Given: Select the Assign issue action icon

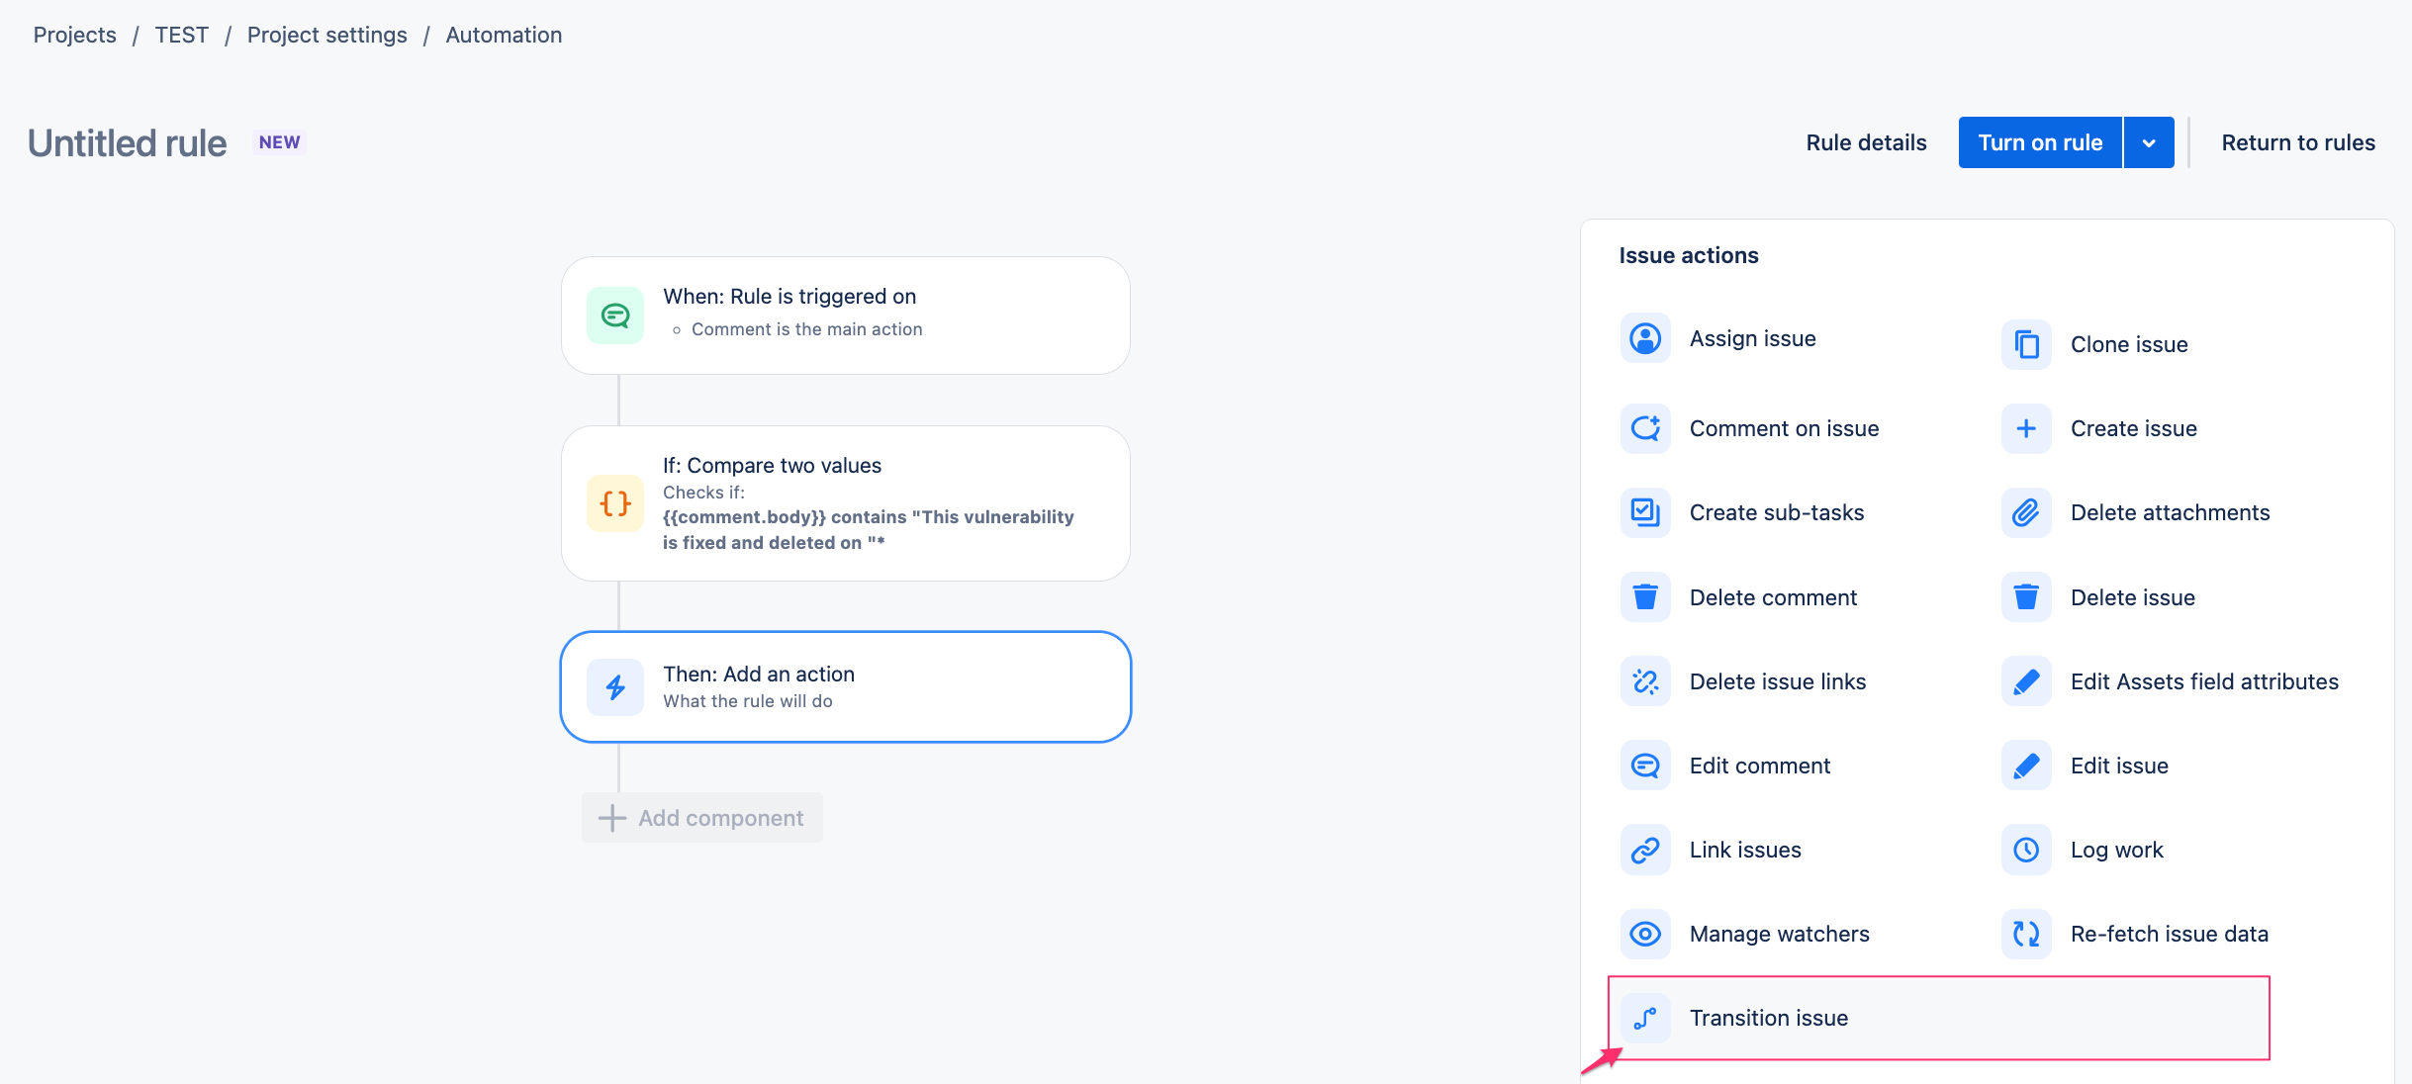Looking at the screenshot, I should coord(1644,337).
